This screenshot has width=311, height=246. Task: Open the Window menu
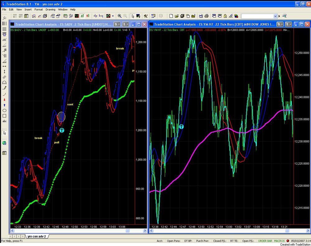coord(63,9)
